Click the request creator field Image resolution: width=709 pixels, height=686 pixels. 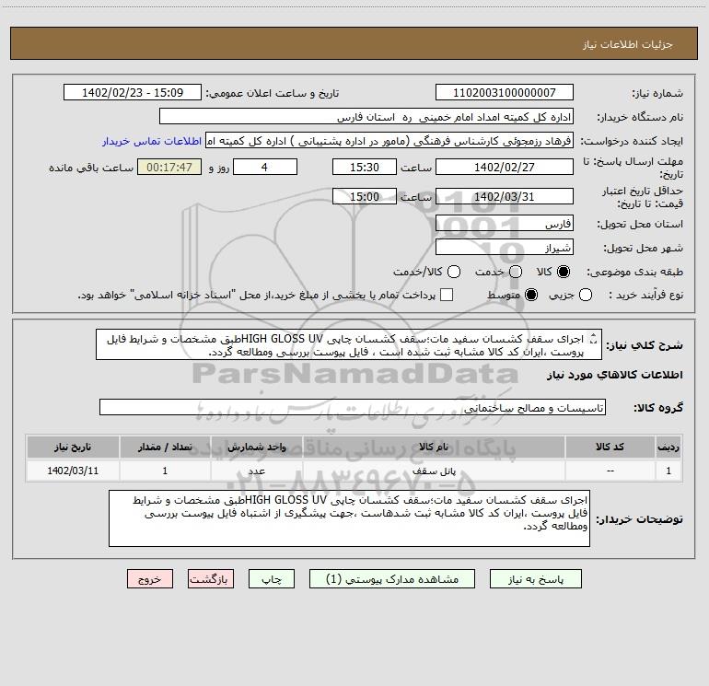[389, 141]
